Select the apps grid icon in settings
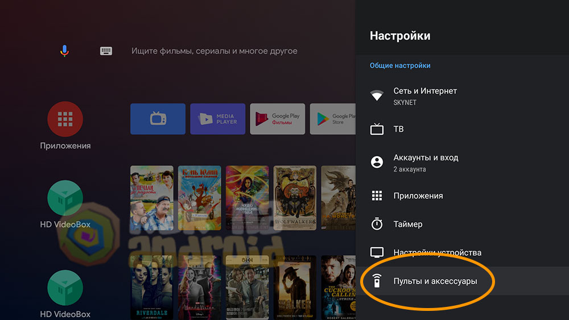 point(377,196)
